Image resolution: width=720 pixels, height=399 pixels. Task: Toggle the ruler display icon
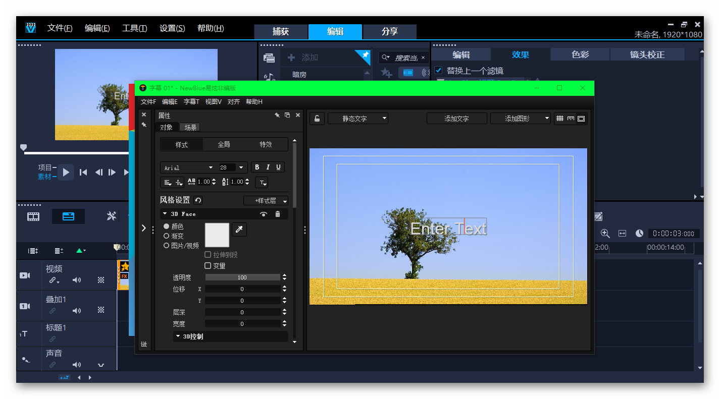click(571, 119)
